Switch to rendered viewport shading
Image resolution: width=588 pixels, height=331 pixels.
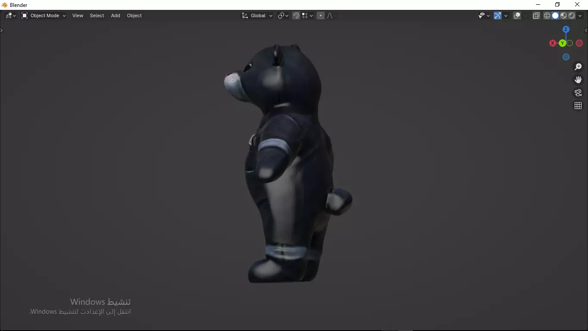[x=572, y=16]
